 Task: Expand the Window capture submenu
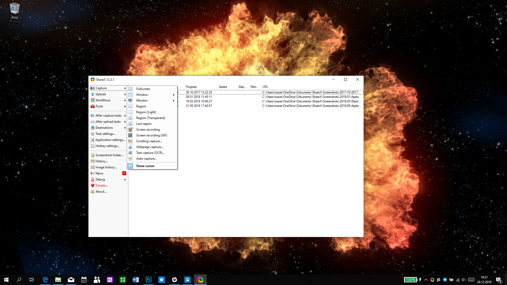tap(152, 95)
